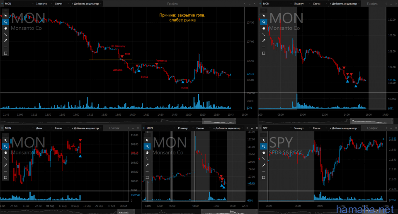
Task: Select the hand pan tool in 15-minute MON chart
Action: coord(147,152)
